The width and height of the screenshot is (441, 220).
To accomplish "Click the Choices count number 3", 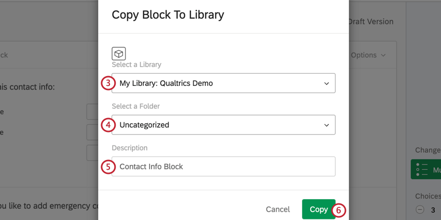I will 433,210.
